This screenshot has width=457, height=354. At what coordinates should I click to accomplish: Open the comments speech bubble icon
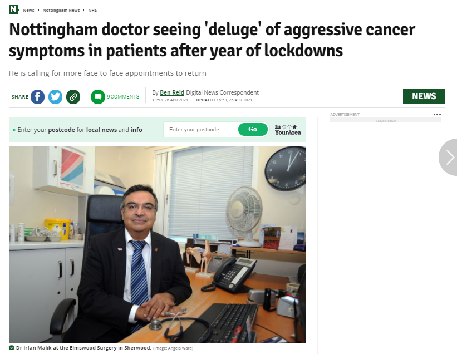click(98, 97)
